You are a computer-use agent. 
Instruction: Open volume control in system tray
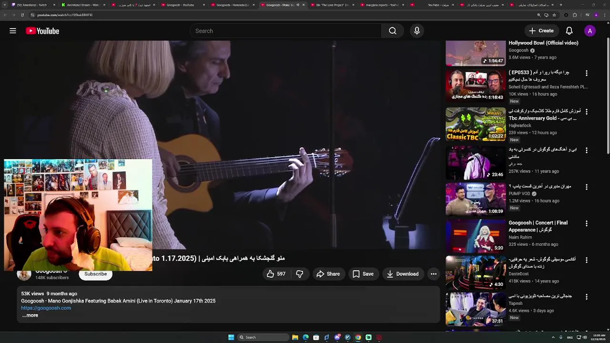[x=585, y=337]
